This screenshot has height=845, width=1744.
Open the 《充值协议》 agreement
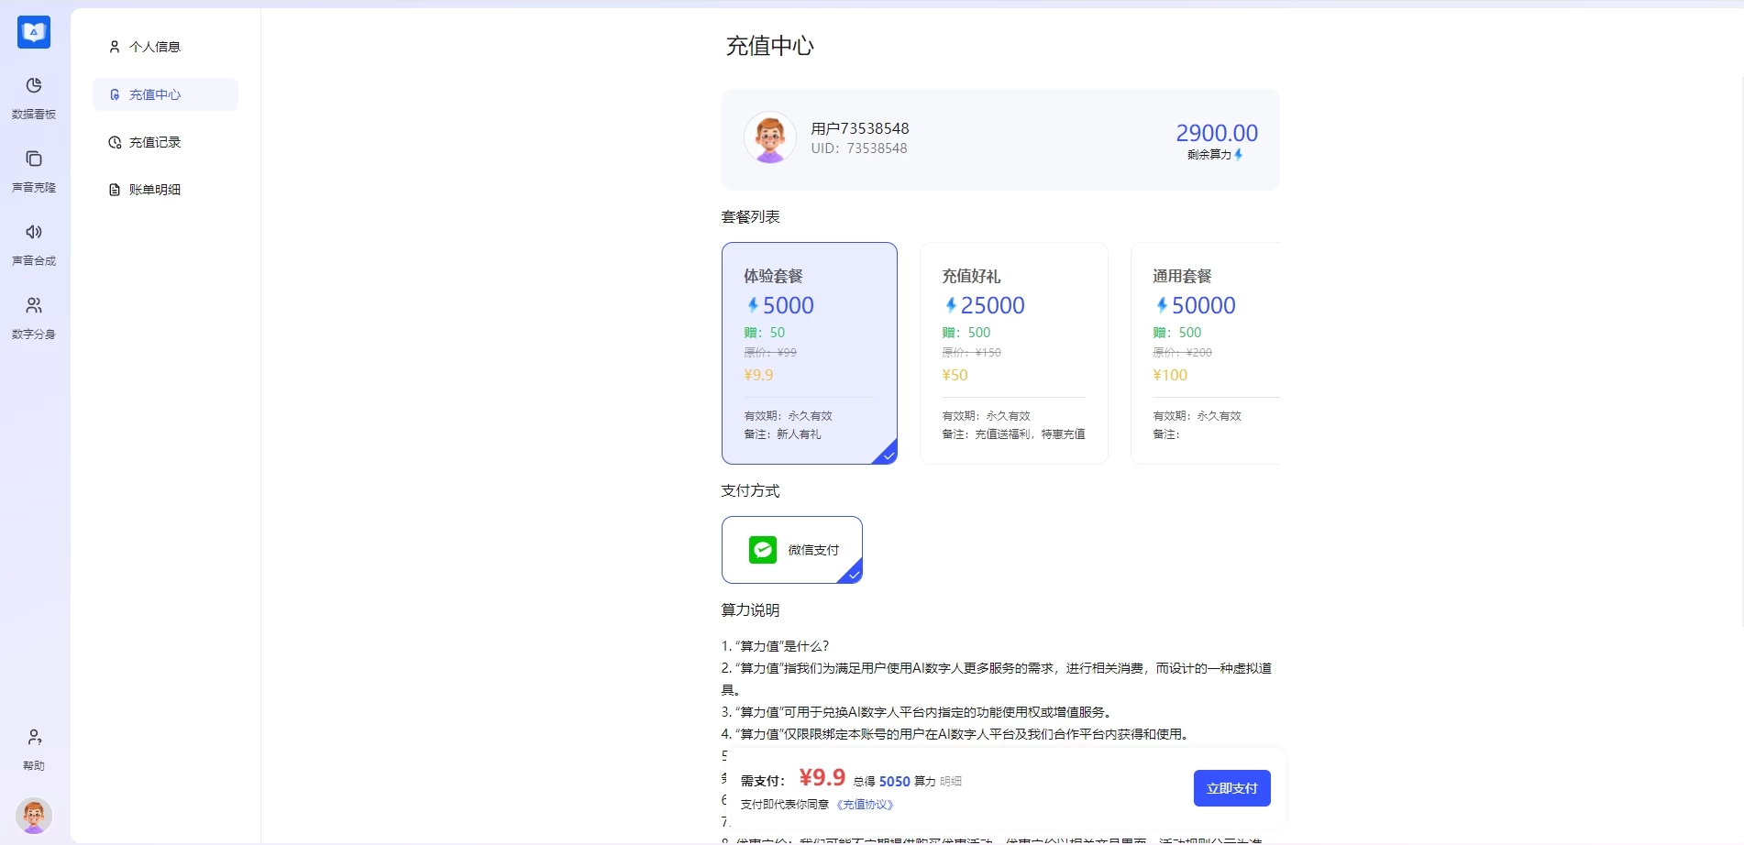pyautogui.click(x=864, y=804)
